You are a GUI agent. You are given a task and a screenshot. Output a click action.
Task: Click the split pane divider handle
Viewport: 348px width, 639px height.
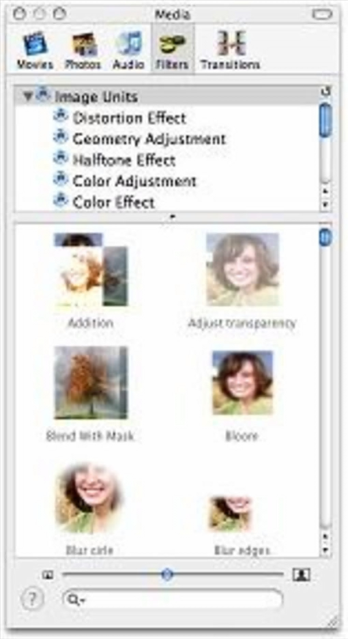pyautogui.click(x=173, y=217)
